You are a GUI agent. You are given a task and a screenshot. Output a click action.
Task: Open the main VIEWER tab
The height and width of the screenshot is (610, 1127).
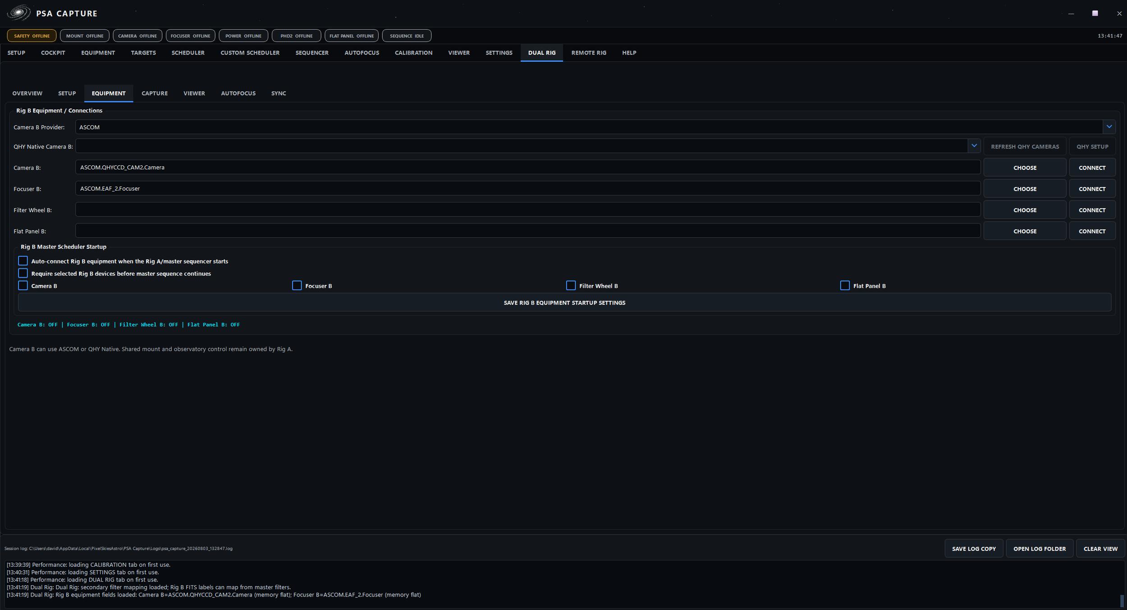pos(459,53)
